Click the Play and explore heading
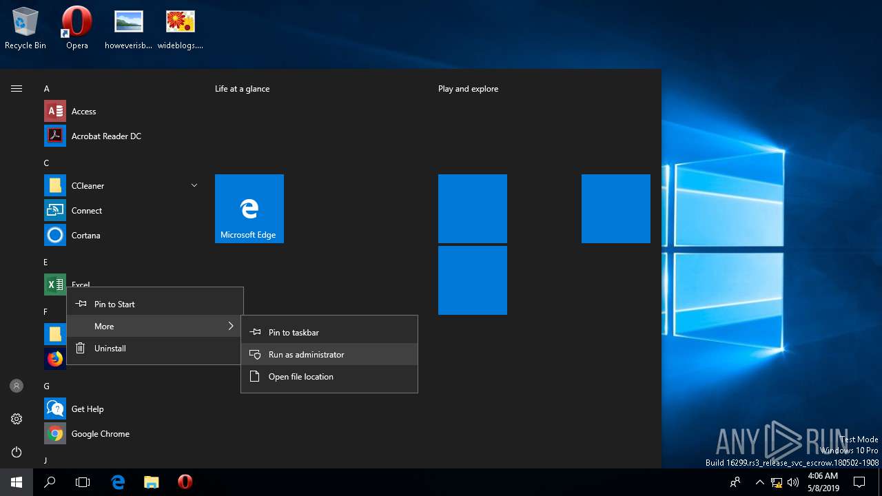 click(468, 89)
